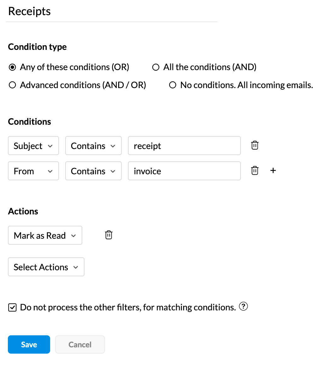
Task: Choose No conditions, all incoming emails
Action: [x=173, y=85]
